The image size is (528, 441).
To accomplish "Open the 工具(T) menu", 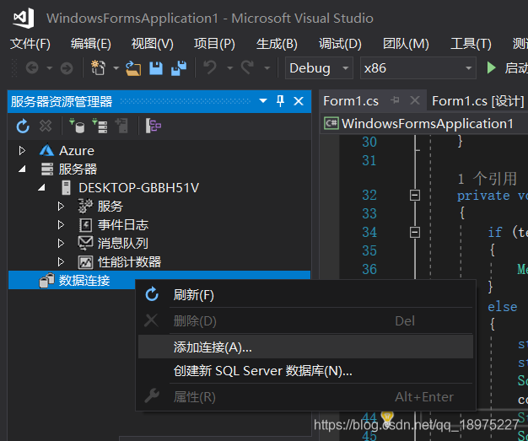I will [x=471, y=44].
